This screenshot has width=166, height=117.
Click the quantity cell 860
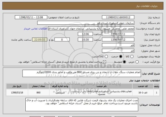[38, 93]
